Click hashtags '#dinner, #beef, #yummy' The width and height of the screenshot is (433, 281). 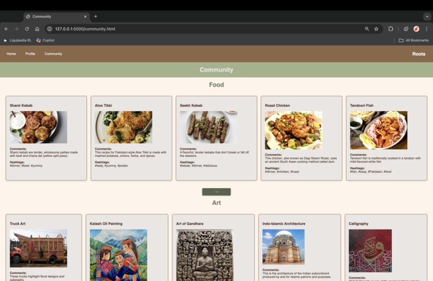[x=26, y=166]
